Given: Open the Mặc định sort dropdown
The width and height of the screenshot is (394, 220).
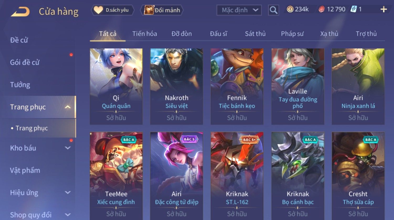Looking at the screenshot, I should pos(239,10).
